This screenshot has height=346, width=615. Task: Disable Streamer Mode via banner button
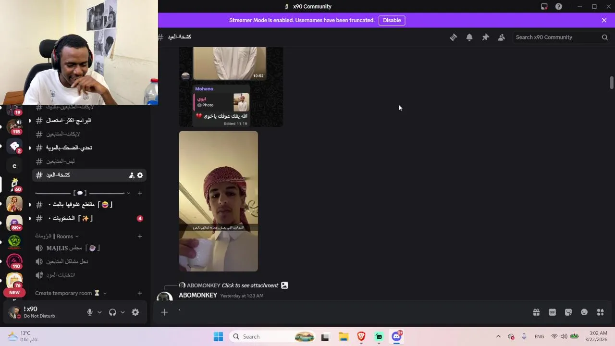(392, 20)
